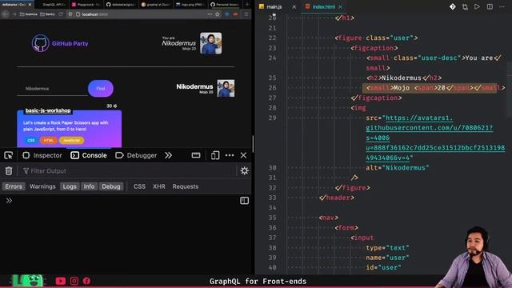The height and width of the screenshot is (288, 512).
Task: Toggle the Info filter
Action: (89, 186)
